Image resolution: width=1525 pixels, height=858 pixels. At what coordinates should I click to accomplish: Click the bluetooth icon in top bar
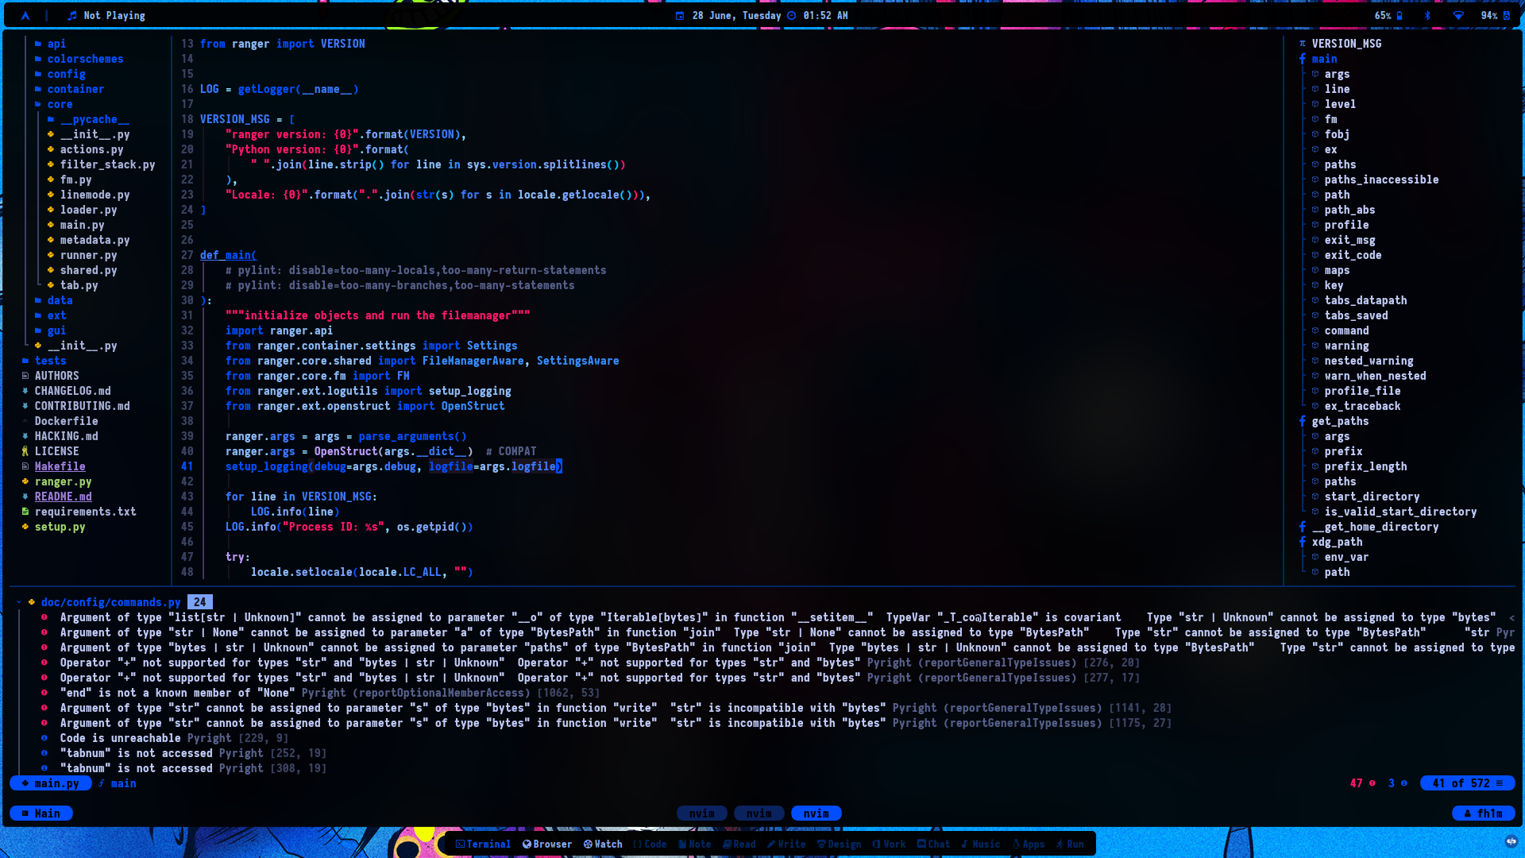coord(1427,15)
